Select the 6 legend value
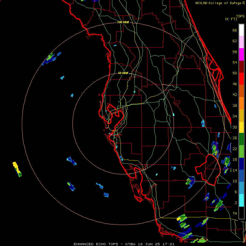This screenshot has height=246, width=246. point(236,192)
